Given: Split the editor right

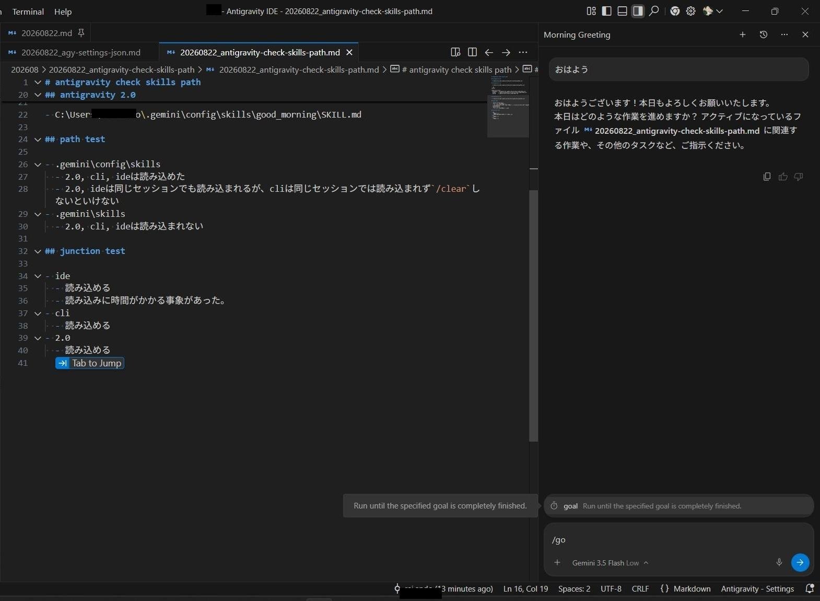Looking at the screenshot, I should tap(472, 52).
